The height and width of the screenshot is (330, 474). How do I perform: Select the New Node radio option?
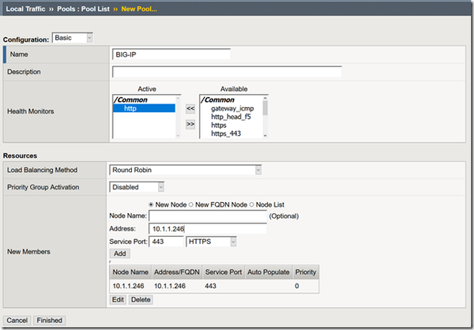[152, 204]
